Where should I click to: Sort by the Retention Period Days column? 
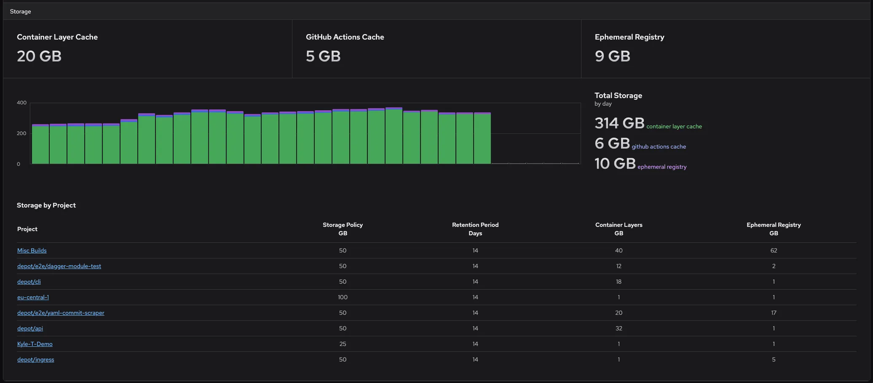(x=475, y=229)
